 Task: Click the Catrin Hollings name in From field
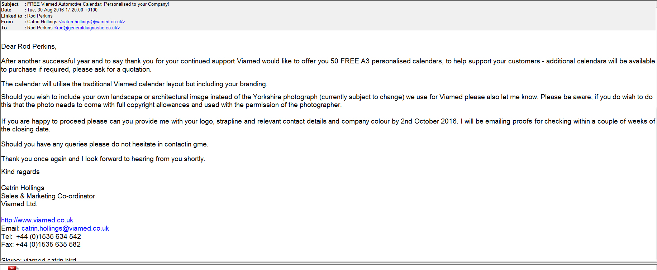click(42, 22)
